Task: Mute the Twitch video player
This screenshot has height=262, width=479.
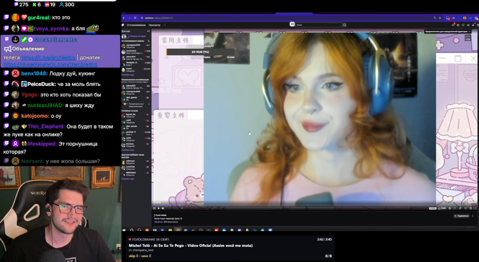Action: (163, 208)
